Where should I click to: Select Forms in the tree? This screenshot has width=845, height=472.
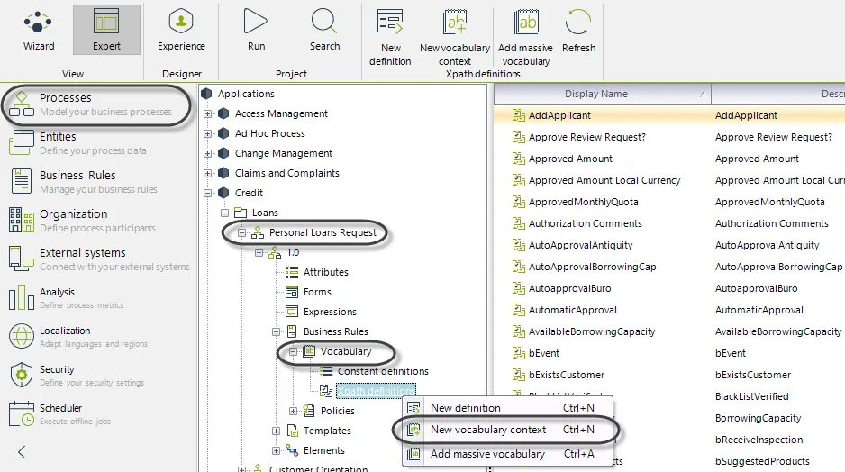317,292
